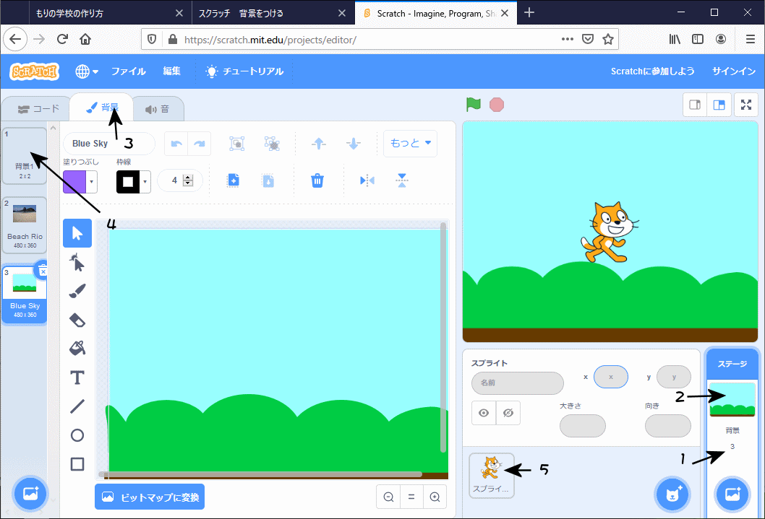The height and width of the screenshot is (519, 765).
Task: Open the language globe dropdown
Action: click(x=87, y=71)
